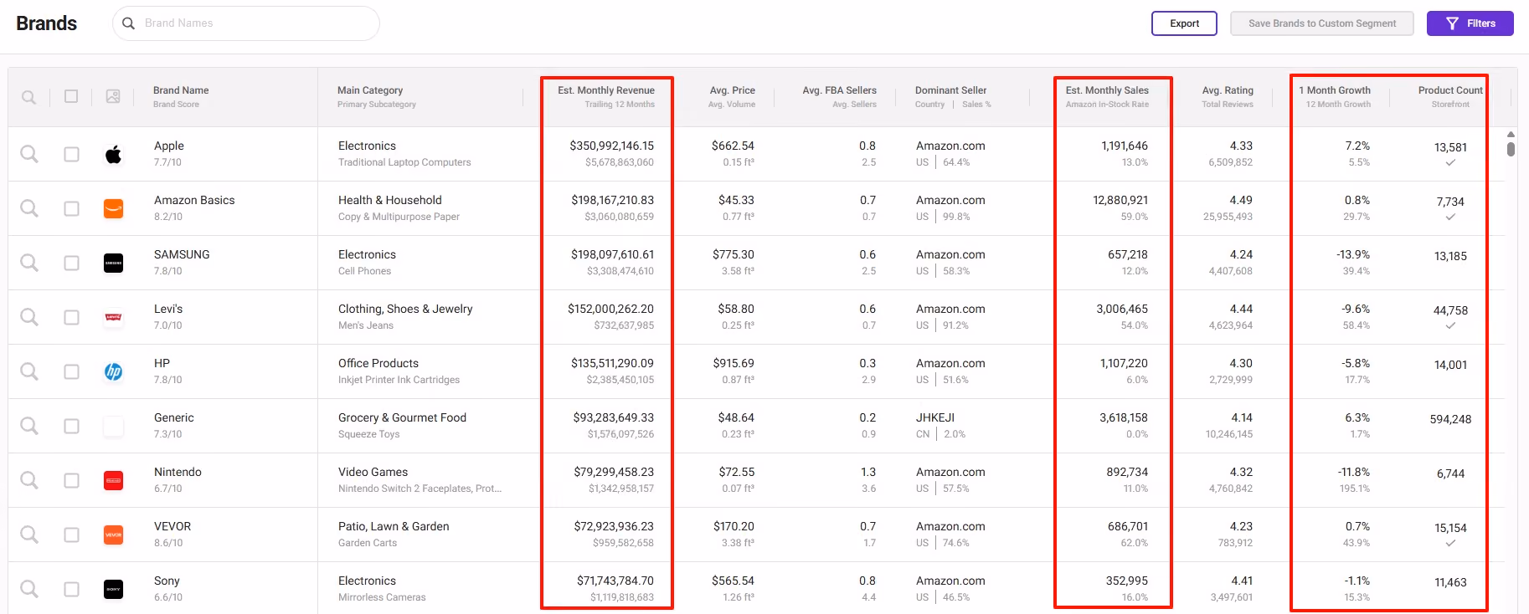Click the magnifier icon in HP row
Image resolution: width=1529 pixels, height=614 pixels.
click(29, 371)
